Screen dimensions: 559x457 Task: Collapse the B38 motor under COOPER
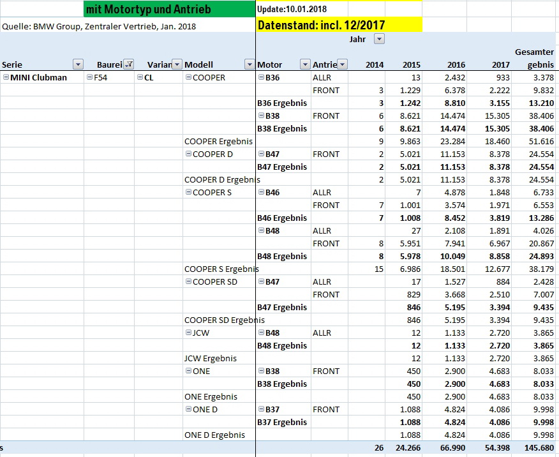(262, 116)
